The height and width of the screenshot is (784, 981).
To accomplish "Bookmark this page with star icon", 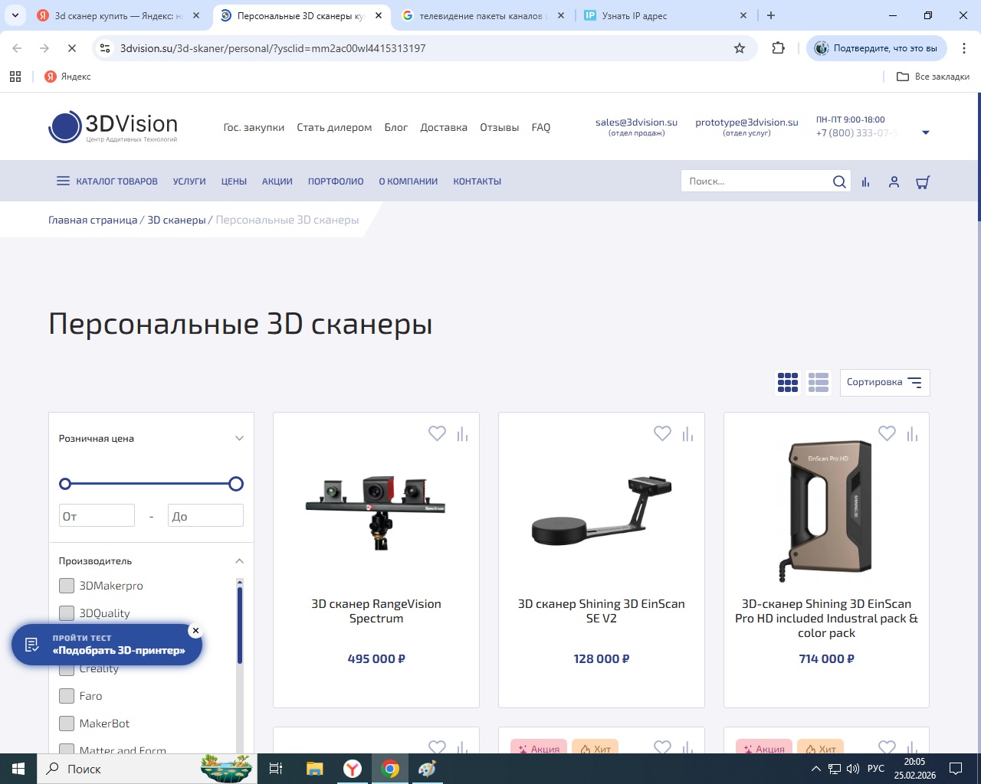I will click(x=740, y=48).
